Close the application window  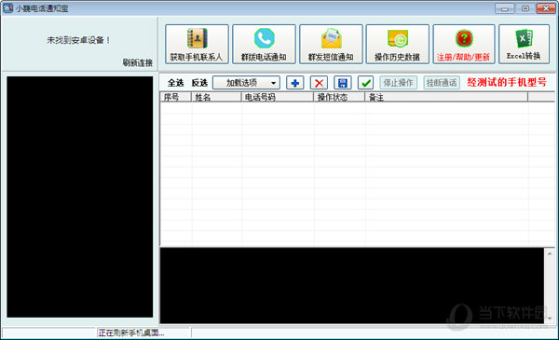pyautogui.click(x=546, y=8)
